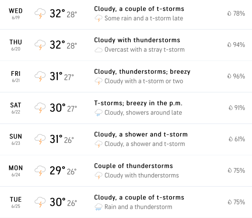This screenshot has width=252, height=218.
Task: Click the raindrop icon beside 61%
Action: point(231,139)
